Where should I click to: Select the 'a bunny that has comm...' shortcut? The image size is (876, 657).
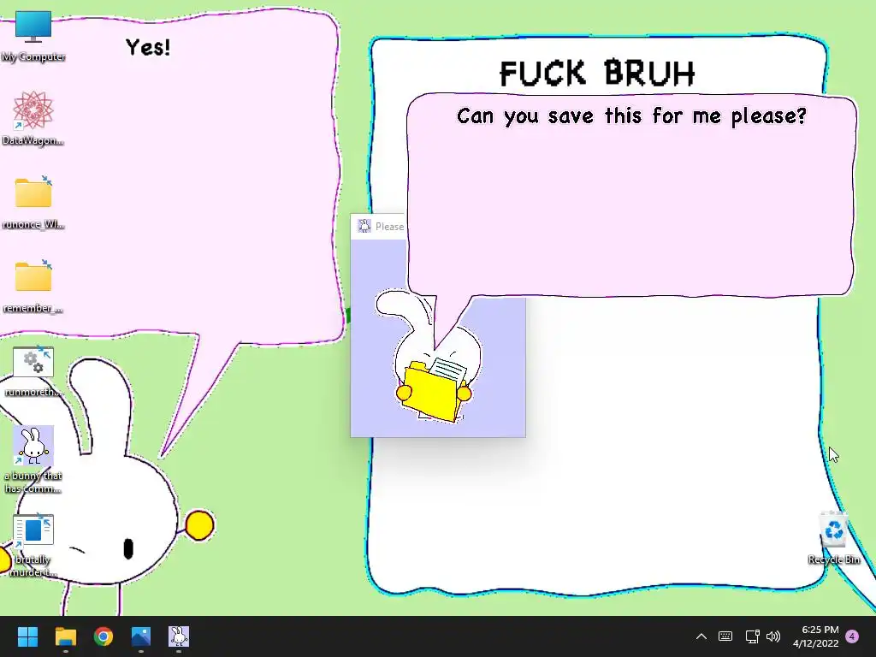click(33, 459)
